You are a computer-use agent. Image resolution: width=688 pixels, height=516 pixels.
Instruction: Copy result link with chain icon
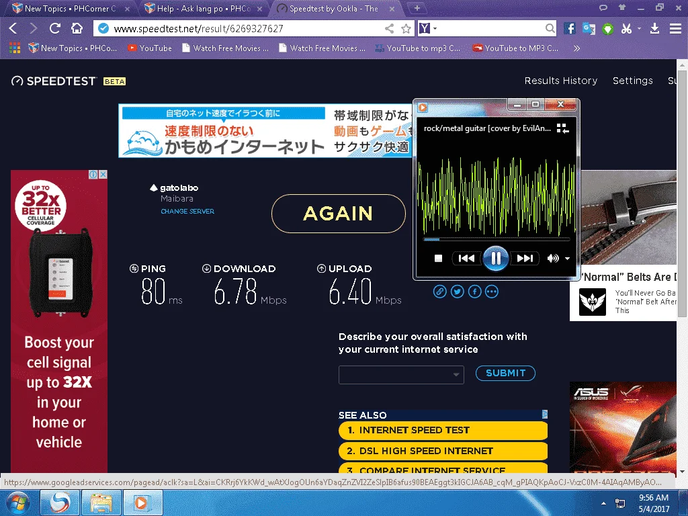point(439,292)
